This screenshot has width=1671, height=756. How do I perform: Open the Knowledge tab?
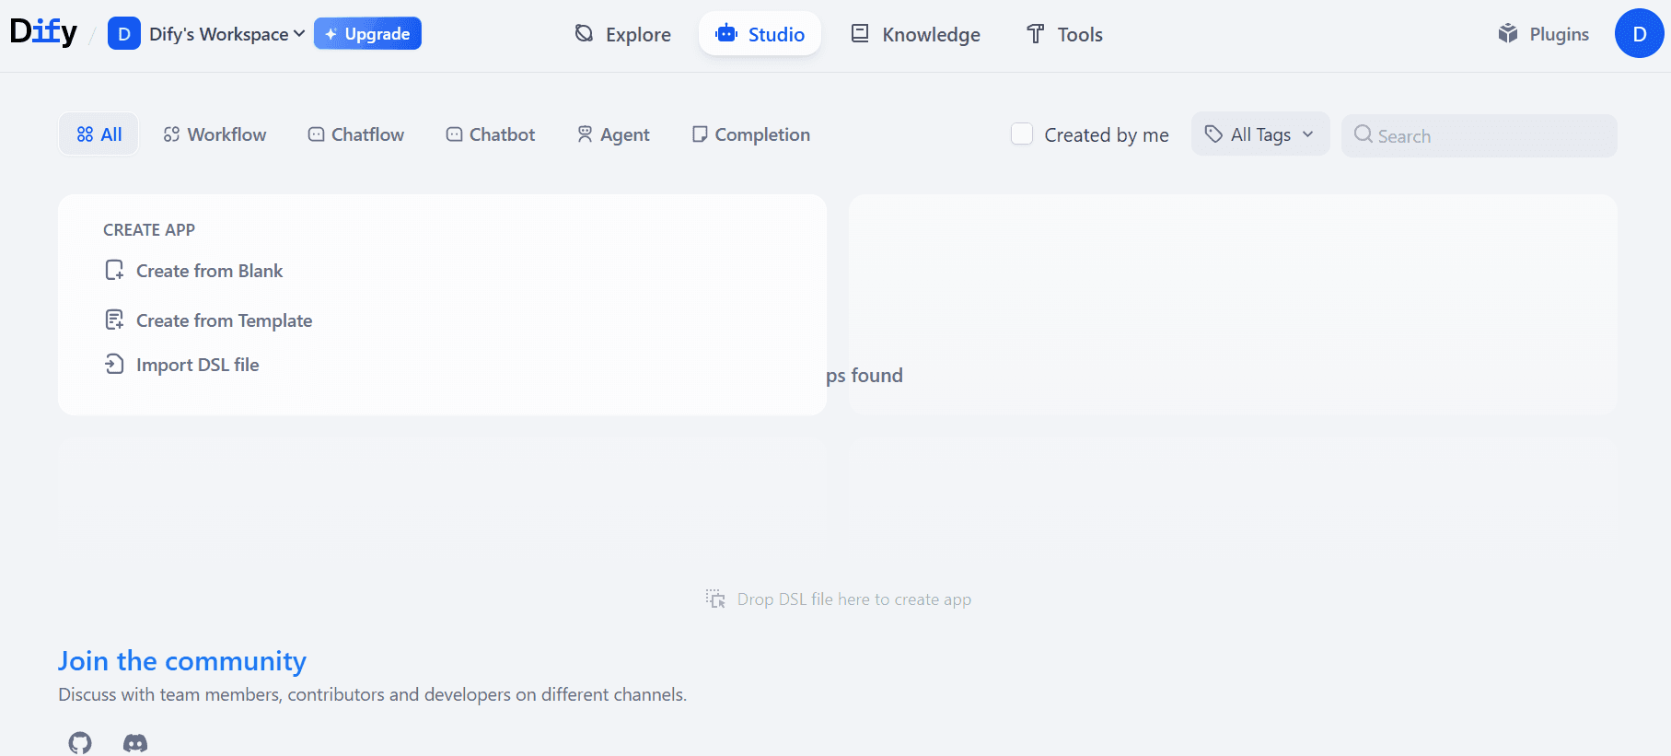(916, 34)
